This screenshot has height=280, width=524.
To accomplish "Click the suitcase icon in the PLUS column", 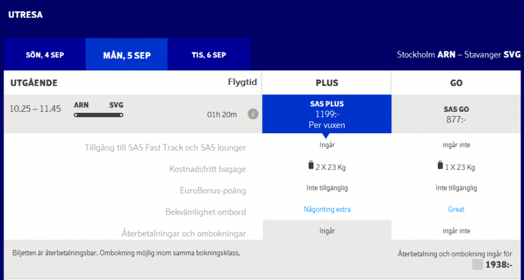I will coord(311,166).
